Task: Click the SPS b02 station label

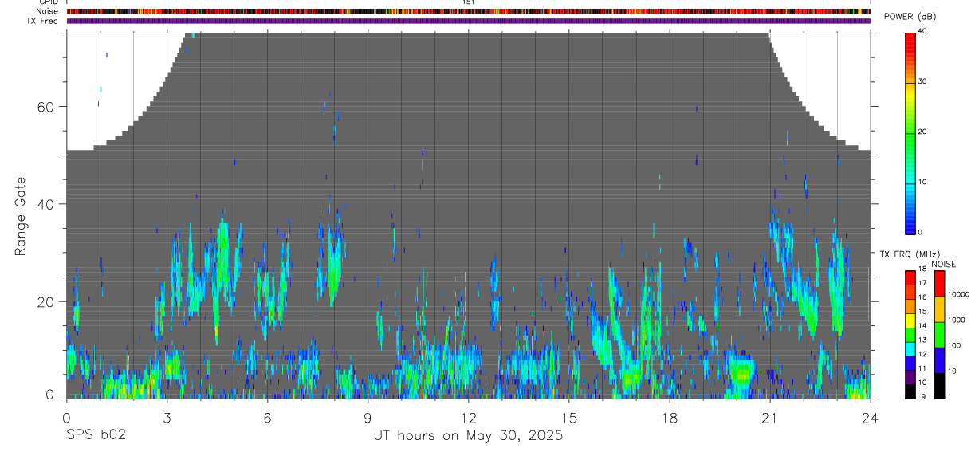Action: coord(96,435)
